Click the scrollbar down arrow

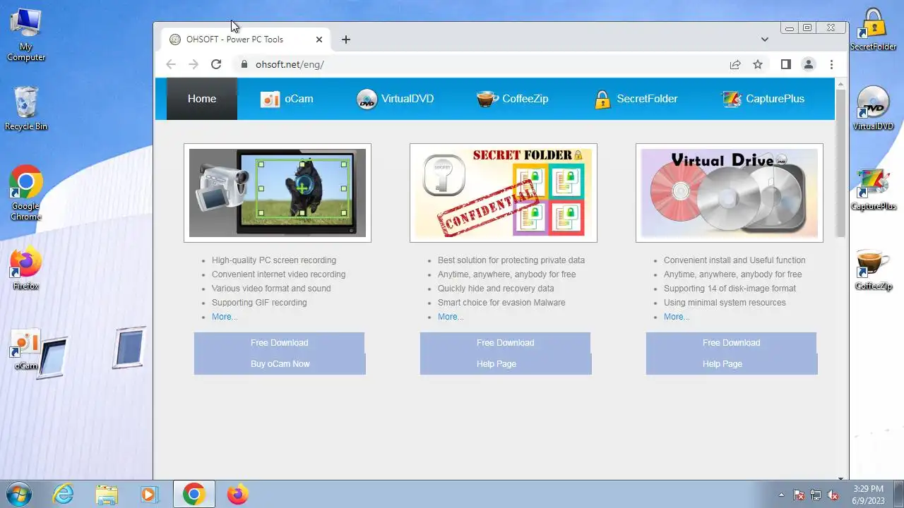pos(840,478)
